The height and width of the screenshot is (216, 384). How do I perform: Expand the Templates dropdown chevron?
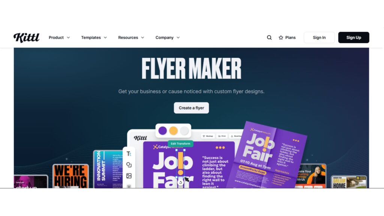point(105,37)
